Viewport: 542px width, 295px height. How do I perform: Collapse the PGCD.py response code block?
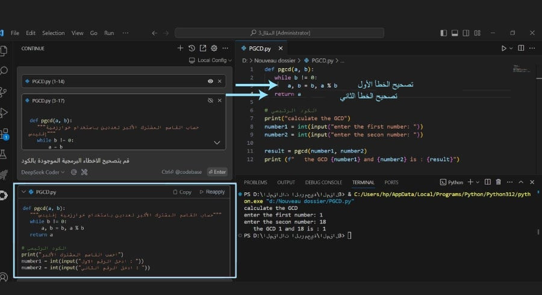point(23,192)
